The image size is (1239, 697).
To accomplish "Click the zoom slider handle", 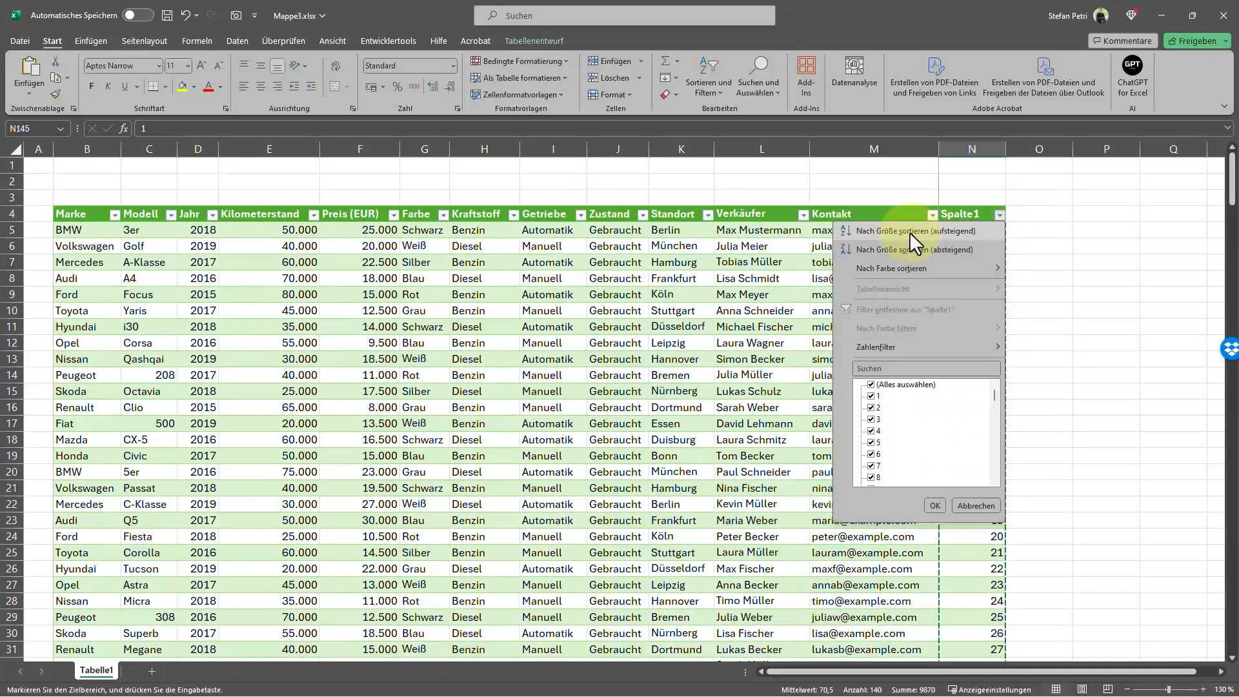I will (x=1168, y=689).
